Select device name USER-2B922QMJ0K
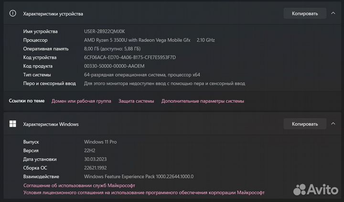 [x=105, y=32]
